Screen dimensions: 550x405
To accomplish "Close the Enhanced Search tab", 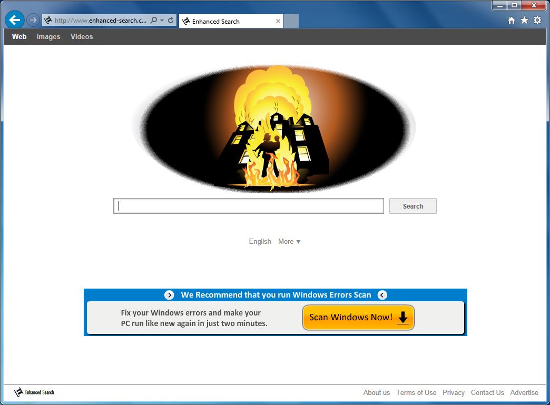I will [x=278, y=22].
